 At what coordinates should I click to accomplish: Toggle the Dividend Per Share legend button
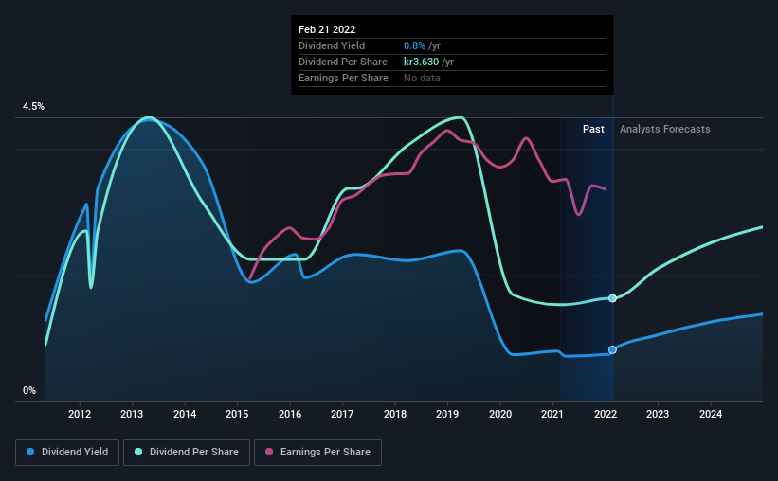point(187,453)
